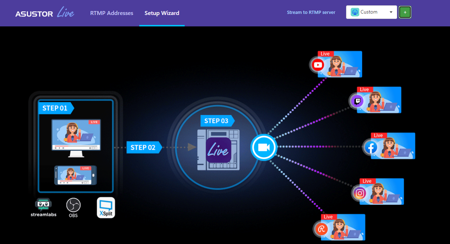
Task: Click the Facebook live stream thumbnail
Action: (393, 146)
